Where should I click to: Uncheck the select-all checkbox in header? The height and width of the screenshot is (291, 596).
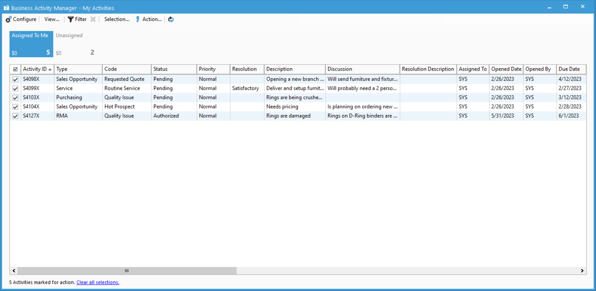15,69
